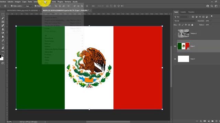Open the workspace switcher icon
Viewport: 220px width, 123px height.
pos(216,6)
